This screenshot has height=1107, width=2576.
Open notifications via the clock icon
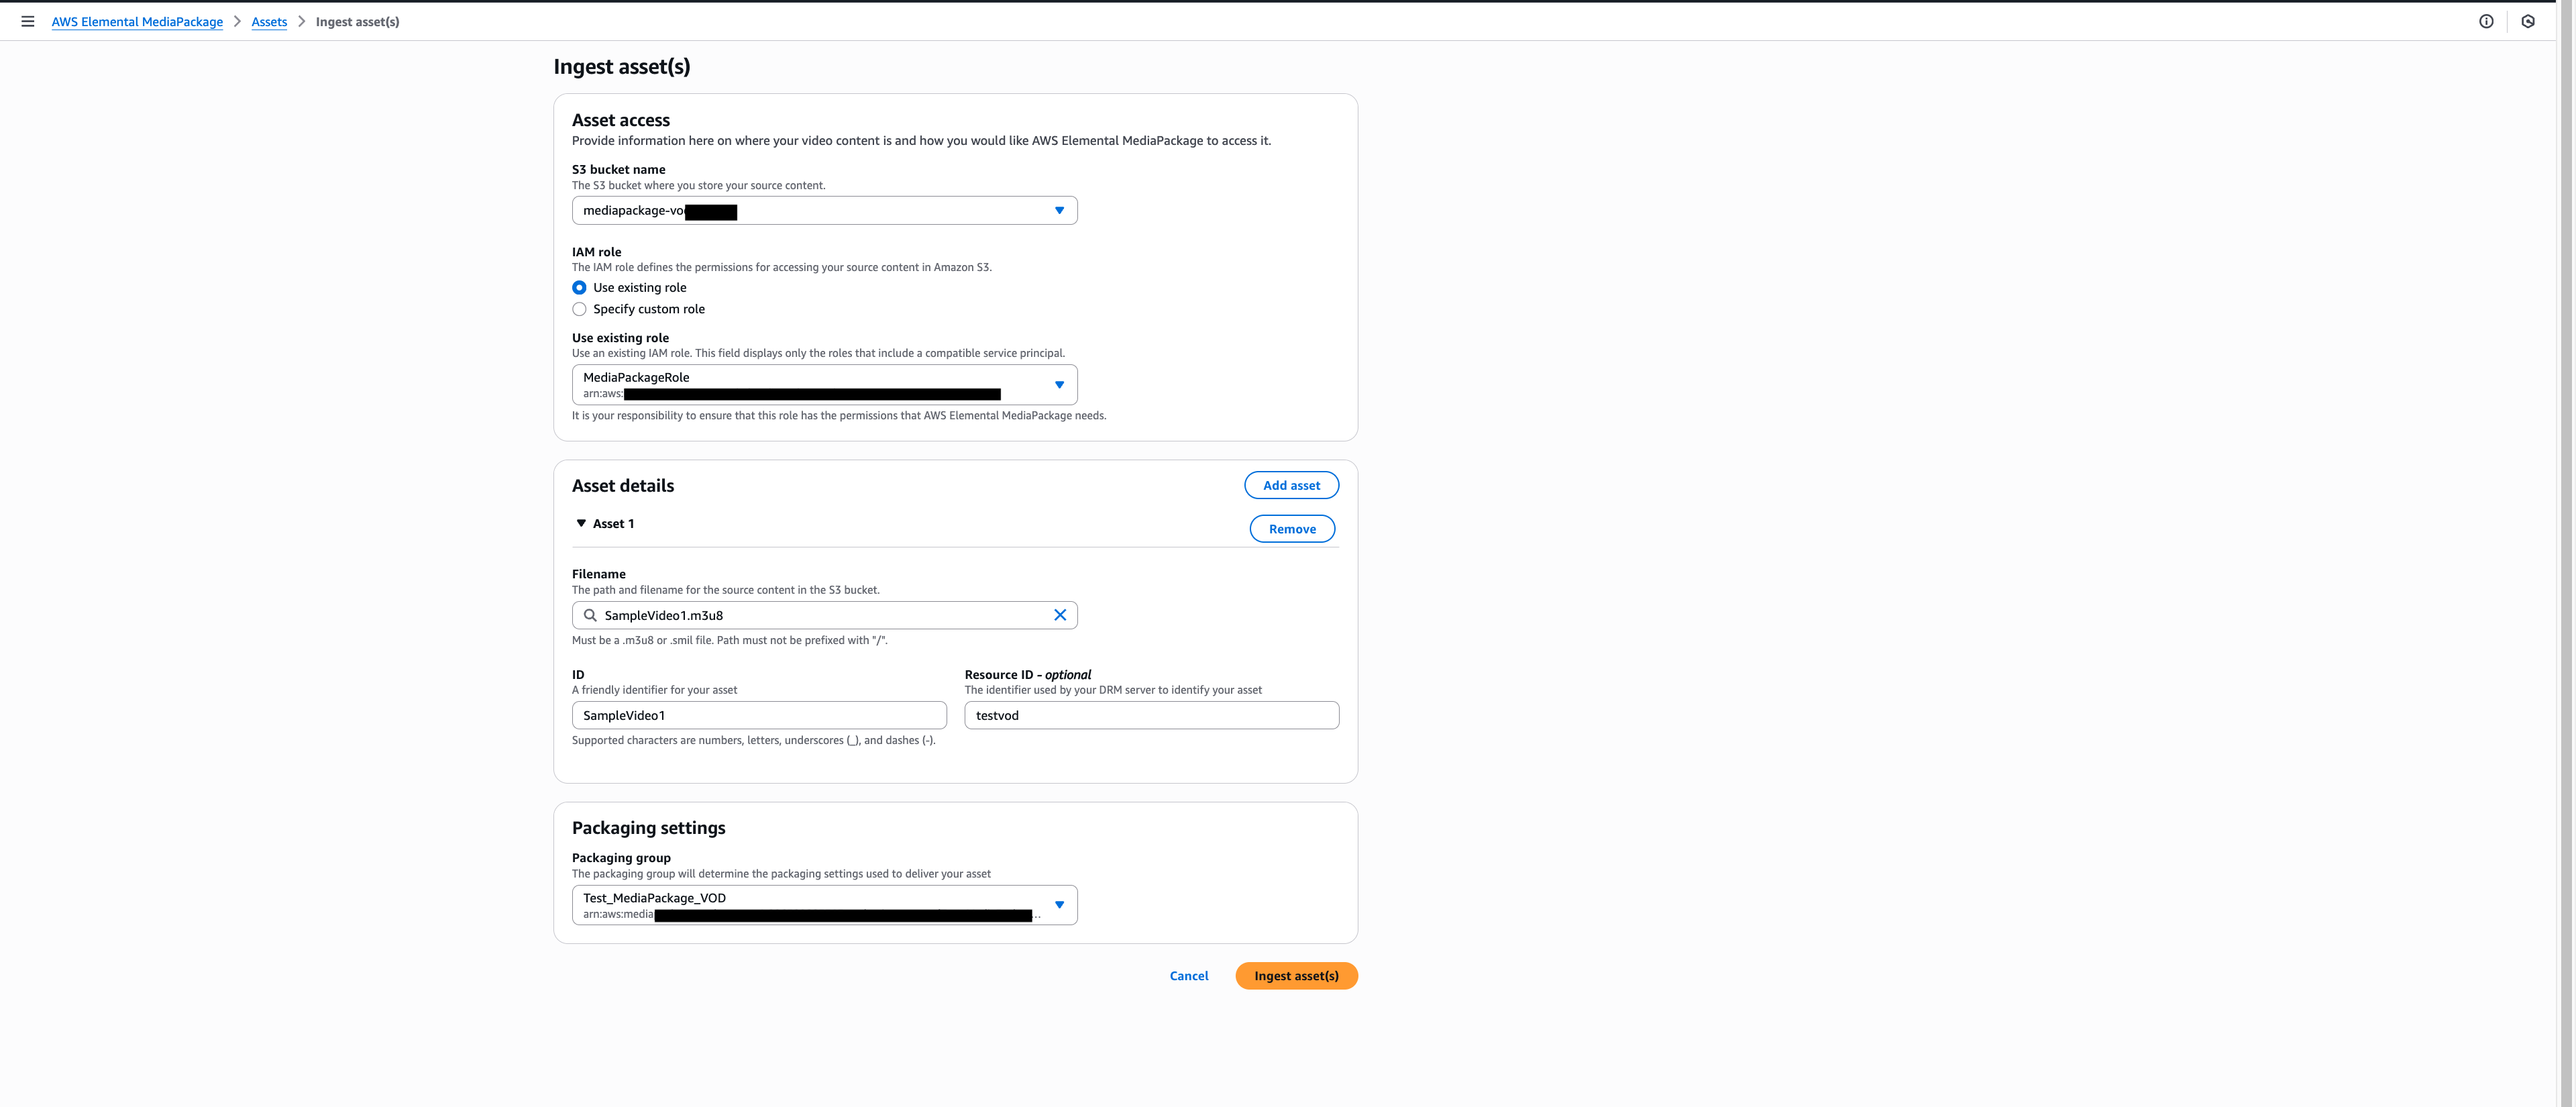(x=2530, y=21)
